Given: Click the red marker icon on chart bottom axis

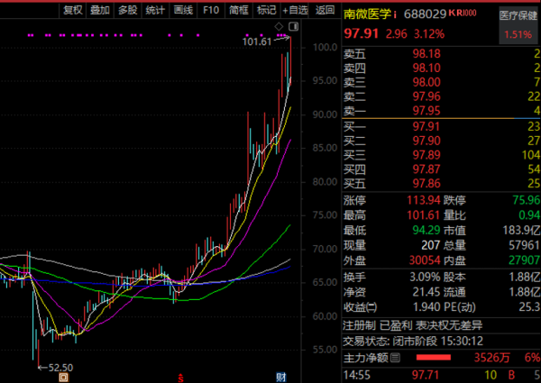Looking at the screenshot, I should [180, 376].
